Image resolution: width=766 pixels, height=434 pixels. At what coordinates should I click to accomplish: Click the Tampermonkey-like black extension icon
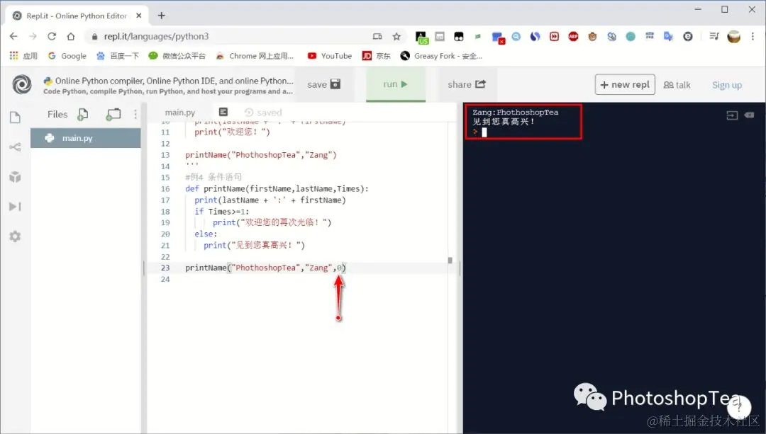459,36
